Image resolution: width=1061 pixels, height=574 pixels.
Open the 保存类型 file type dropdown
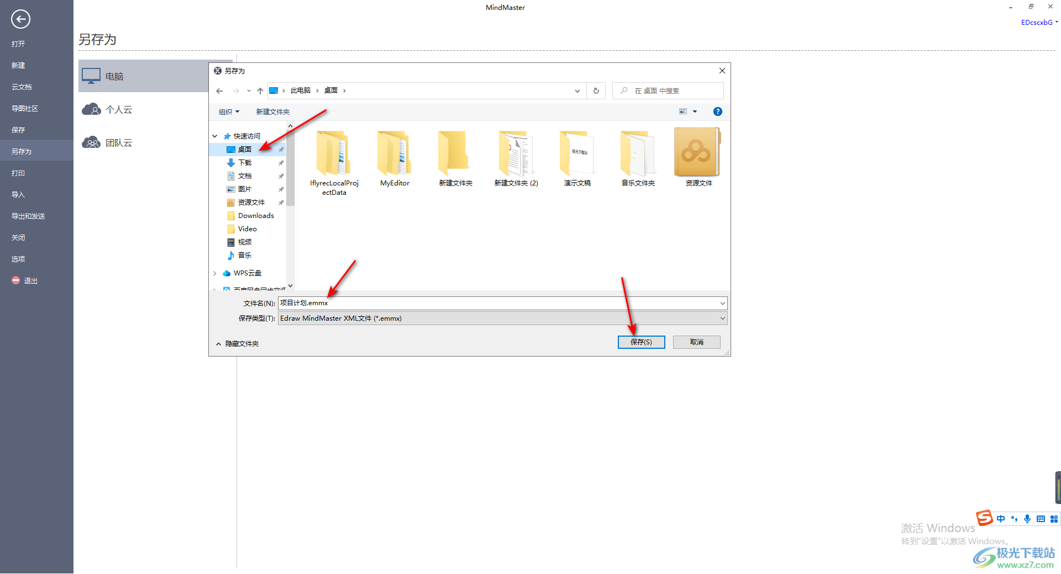coord(502,318)
